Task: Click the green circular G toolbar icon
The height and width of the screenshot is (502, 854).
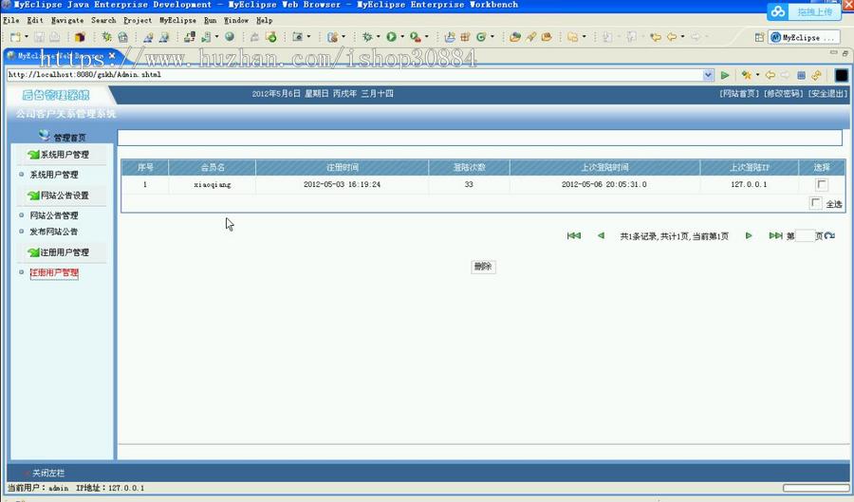Action: pos(481,37)
